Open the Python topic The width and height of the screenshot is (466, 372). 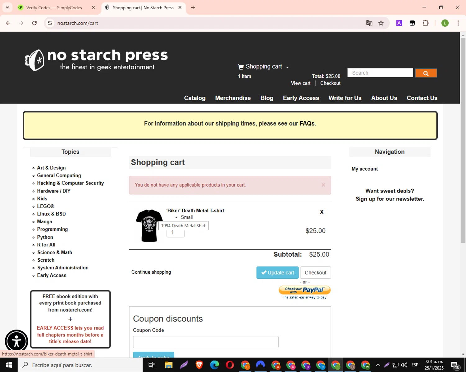(45, 237)
